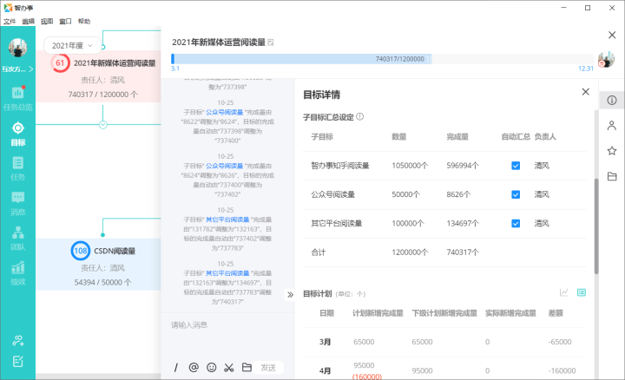Close the goal detail drawer

point(612,35)
